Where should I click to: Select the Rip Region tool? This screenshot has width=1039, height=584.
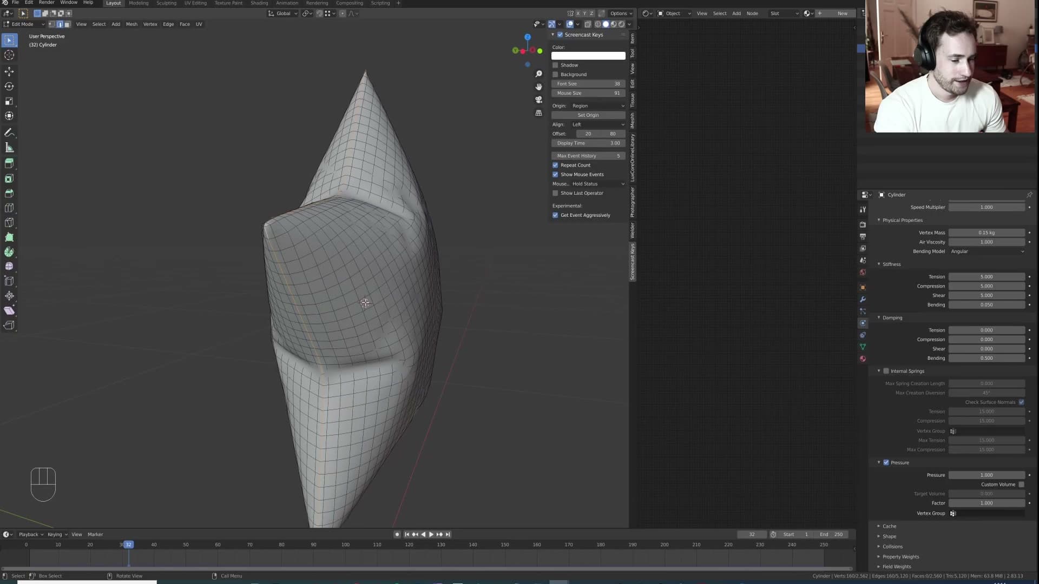pyautogui.click(x=9, y=325)
